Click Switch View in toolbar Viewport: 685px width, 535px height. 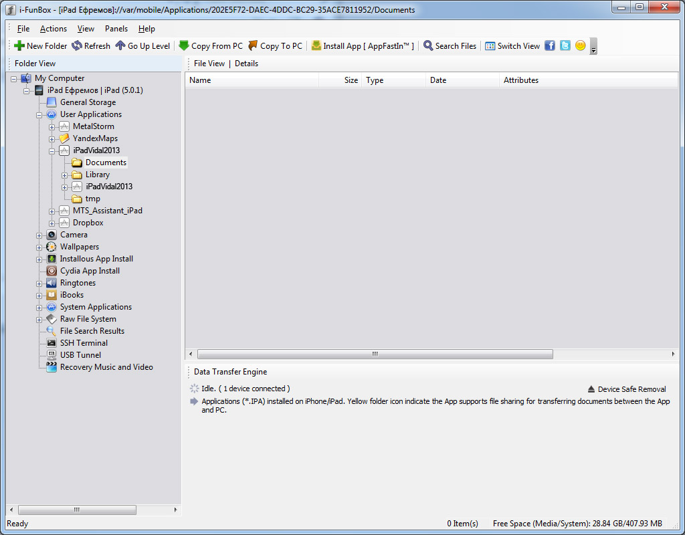(x=512, y=46)
